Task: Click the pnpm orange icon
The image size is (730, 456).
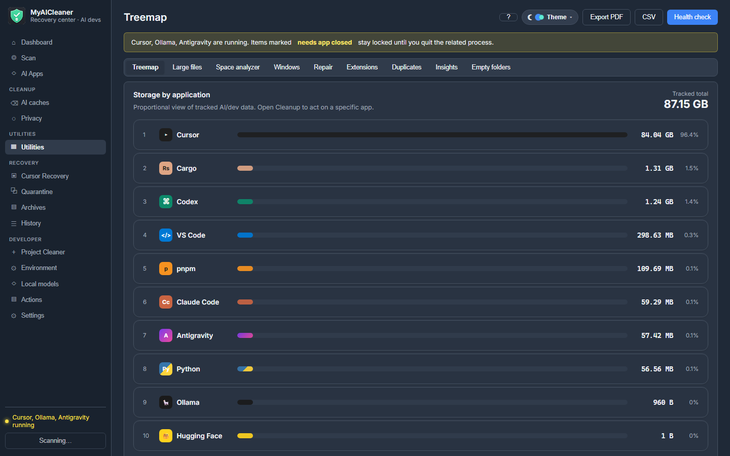Action: point(166,269)
